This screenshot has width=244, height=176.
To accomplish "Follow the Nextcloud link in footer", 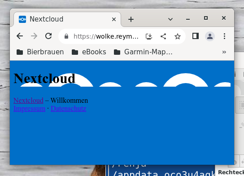I will 28,101.
